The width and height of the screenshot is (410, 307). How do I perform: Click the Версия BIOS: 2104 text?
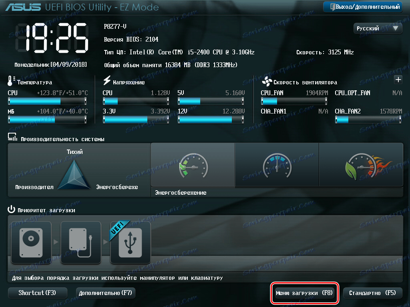coord(131,40)
